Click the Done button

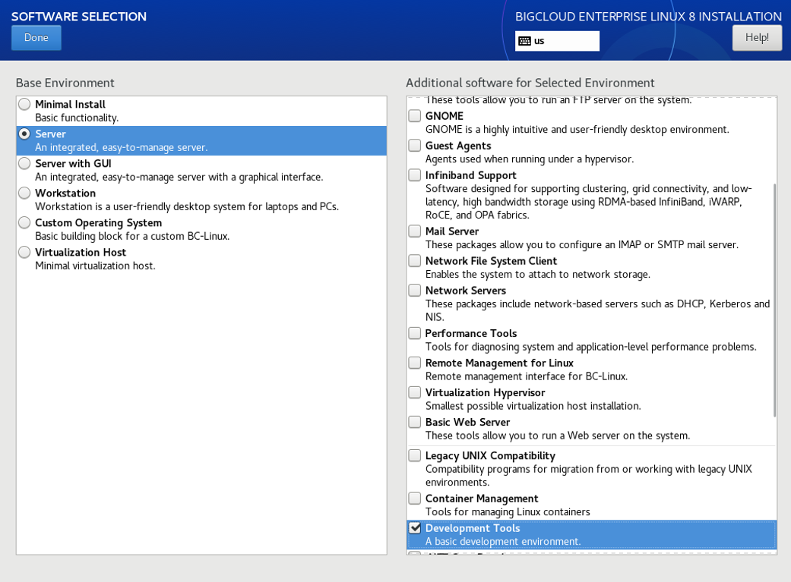pyautogui.click(x=36, y=38)
